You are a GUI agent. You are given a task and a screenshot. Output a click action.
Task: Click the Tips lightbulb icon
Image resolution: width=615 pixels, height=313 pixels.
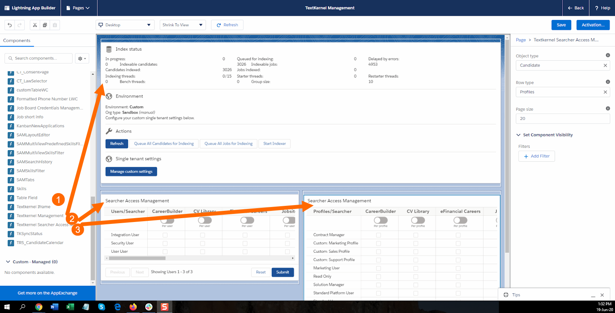click(x=506, y=295)
